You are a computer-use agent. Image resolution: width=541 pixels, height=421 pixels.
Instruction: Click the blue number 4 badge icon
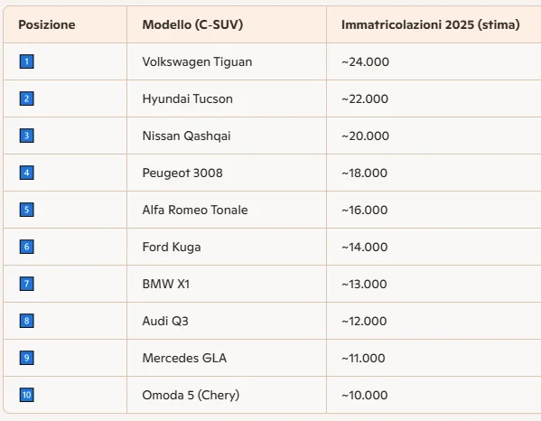click(x=26, y=173)
